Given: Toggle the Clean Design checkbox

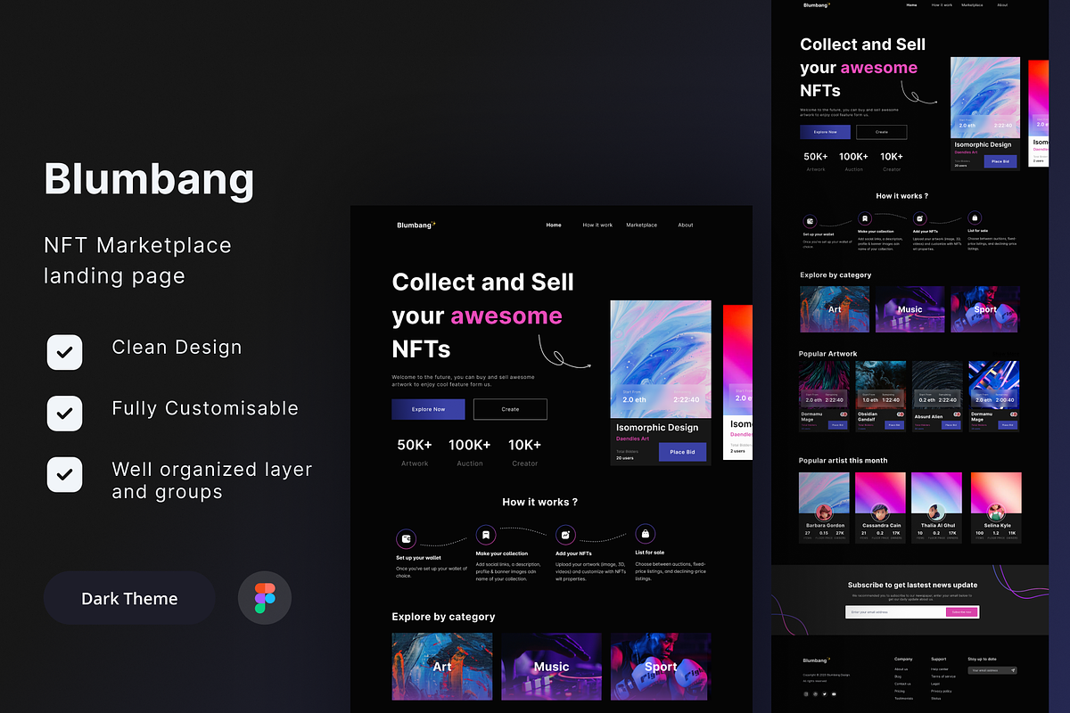Looking at the screenshot, I should click(x=64, y=352).
